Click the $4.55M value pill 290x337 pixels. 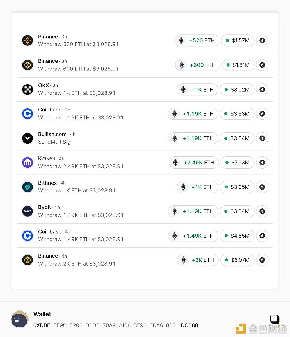(237, 236)
